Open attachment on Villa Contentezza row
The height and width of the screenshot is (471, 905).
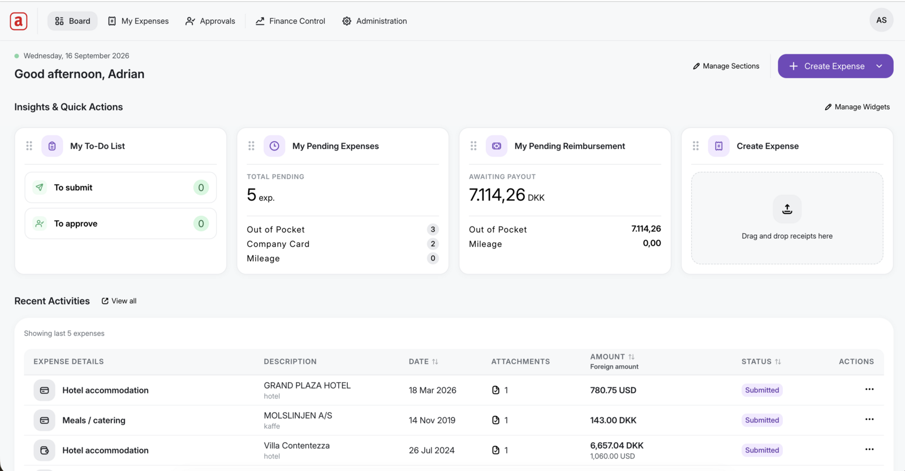pyautogui.click(x=500, y=450)
